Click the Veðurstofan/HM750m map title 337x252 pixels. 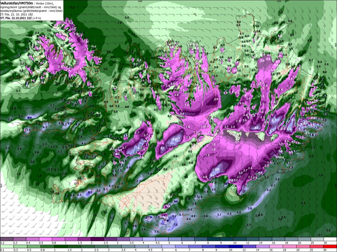[x=17, y=3]
